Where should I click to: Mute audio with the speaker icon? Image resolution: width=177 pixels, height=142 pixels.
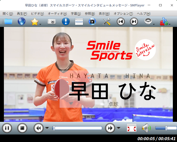[146, 128]
